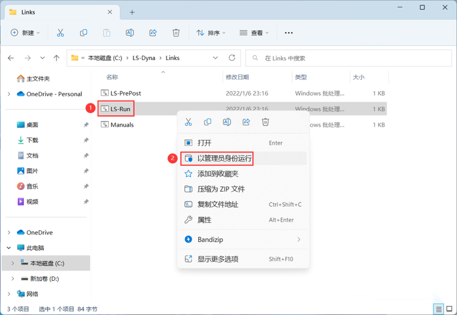Choose 压缩为 ZIP 文件
The height and width of the screenshot is (315, 457).
coord(243,189)
